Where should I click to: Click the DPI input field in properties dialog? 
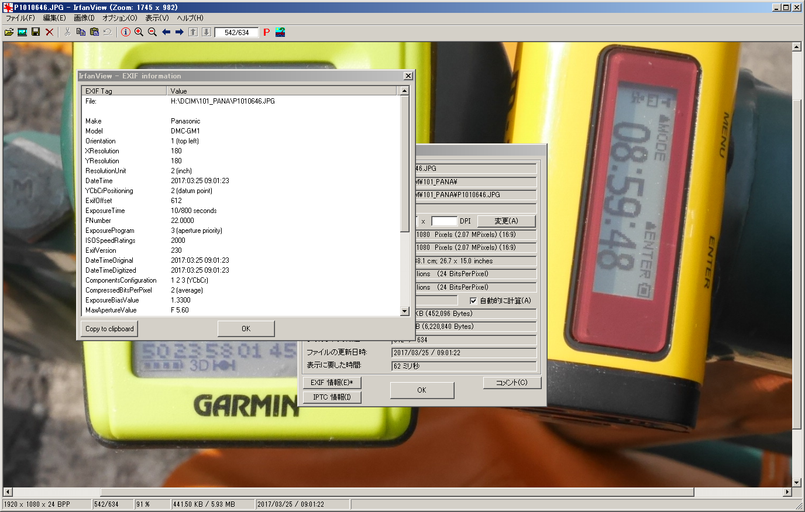pyautogui.click(x=444, y=221)
